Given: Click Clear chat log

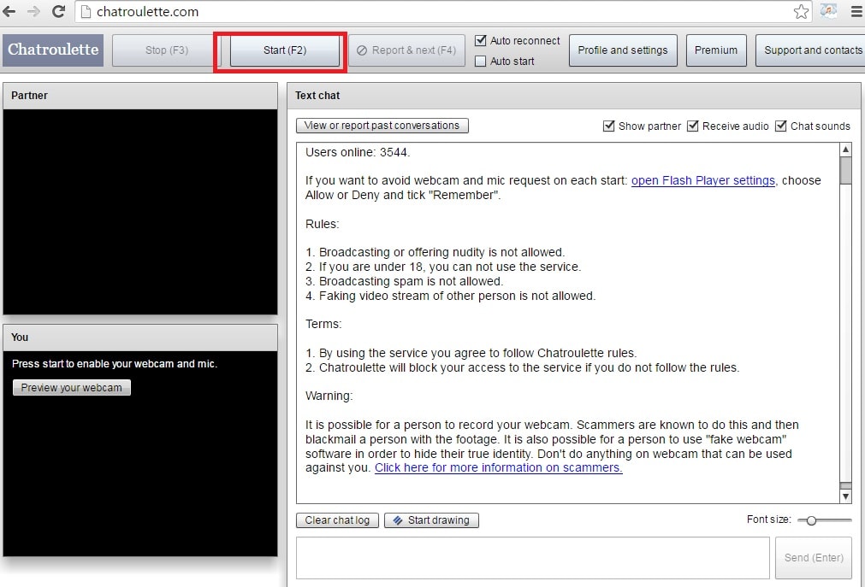Looking at the screenshot, I should point(337,520).
